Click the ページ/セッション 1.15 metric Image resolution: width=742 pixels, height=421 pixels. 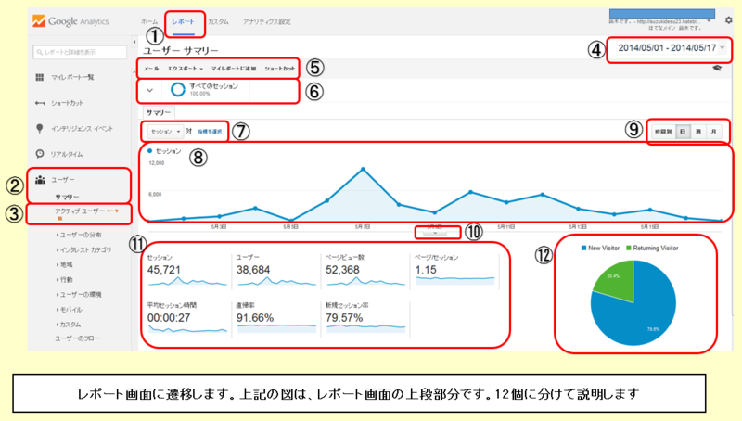click(454, 272)
